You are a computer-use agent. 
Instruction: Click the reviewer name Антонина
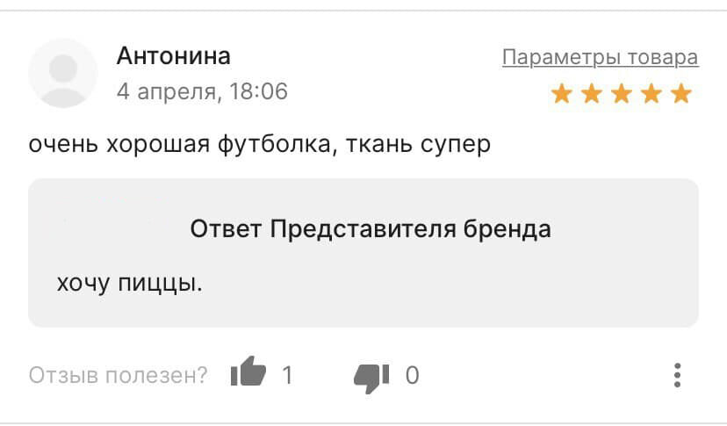tap(173, 55)
